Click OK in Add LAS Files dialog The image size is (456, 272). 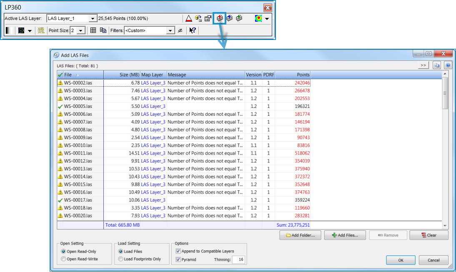click(401, 260)
